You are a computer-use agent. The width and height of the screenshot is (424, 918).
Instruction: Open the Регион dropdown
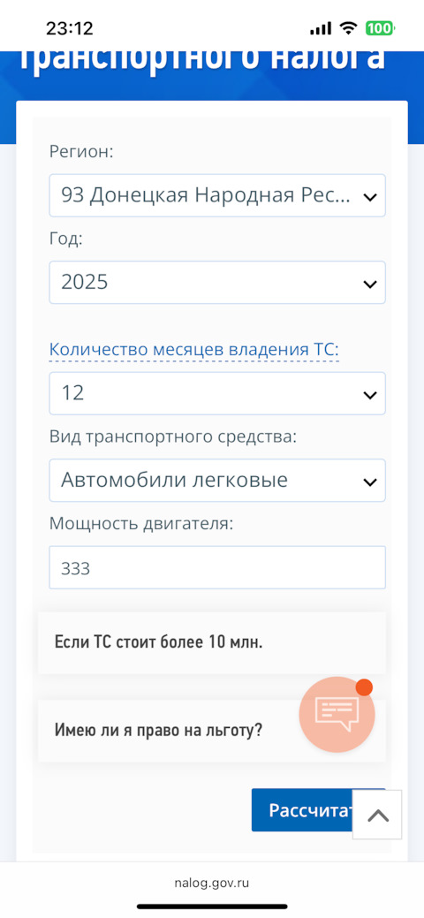pyautogui.click(x=217, y=195)
